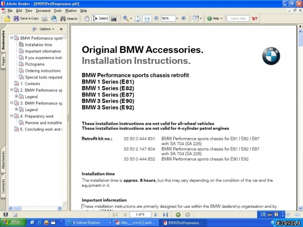The image size is (303, 227).
Task: Activate the Select text tool
Action: point(100,18)
